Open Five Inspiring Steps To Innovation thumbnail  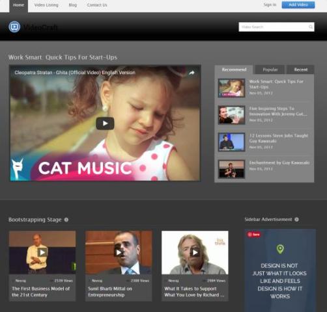(231, 115)
